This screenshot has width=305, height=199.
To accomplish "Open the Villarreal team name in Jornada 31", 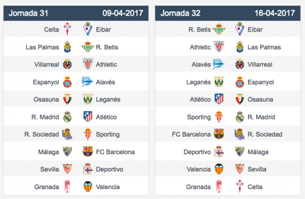I will pyautogui.click(x=47, y=64).
